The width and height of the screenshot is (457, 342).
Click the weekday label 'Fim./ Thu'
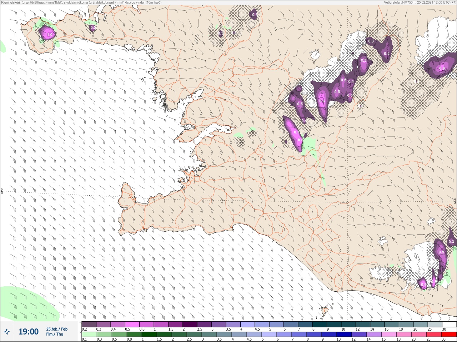(x=55, y=334)
